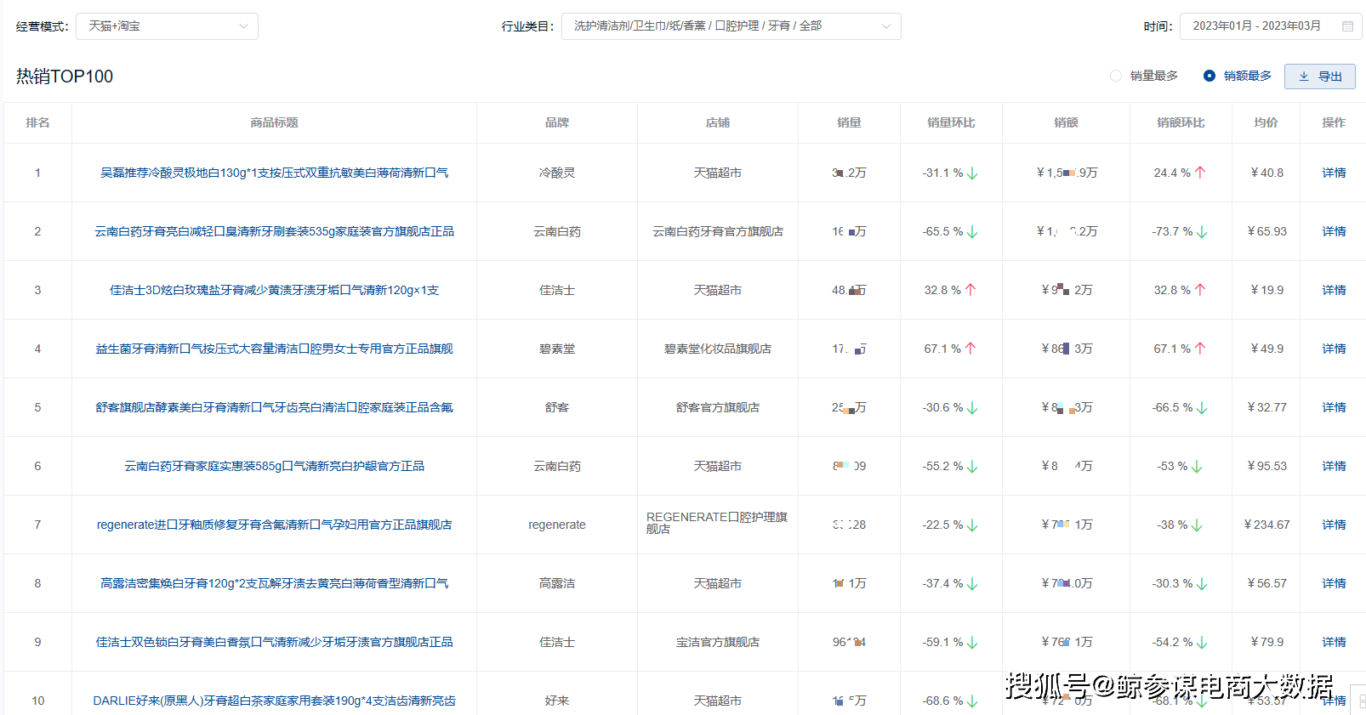
Task: Click the red up arrow beside 67.1 % sales volume
Action: pos(970,349)
